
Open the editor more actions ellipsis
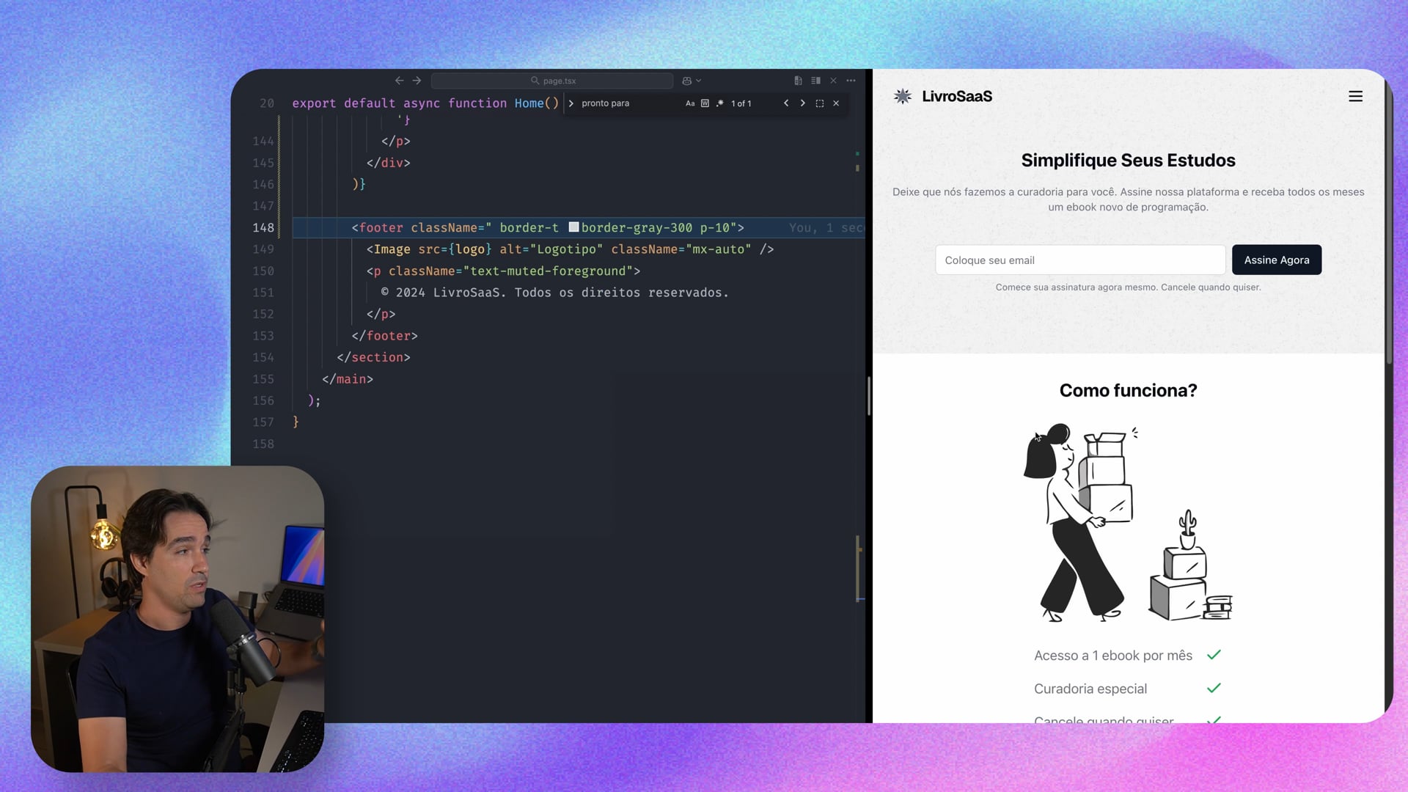[851, 81]
